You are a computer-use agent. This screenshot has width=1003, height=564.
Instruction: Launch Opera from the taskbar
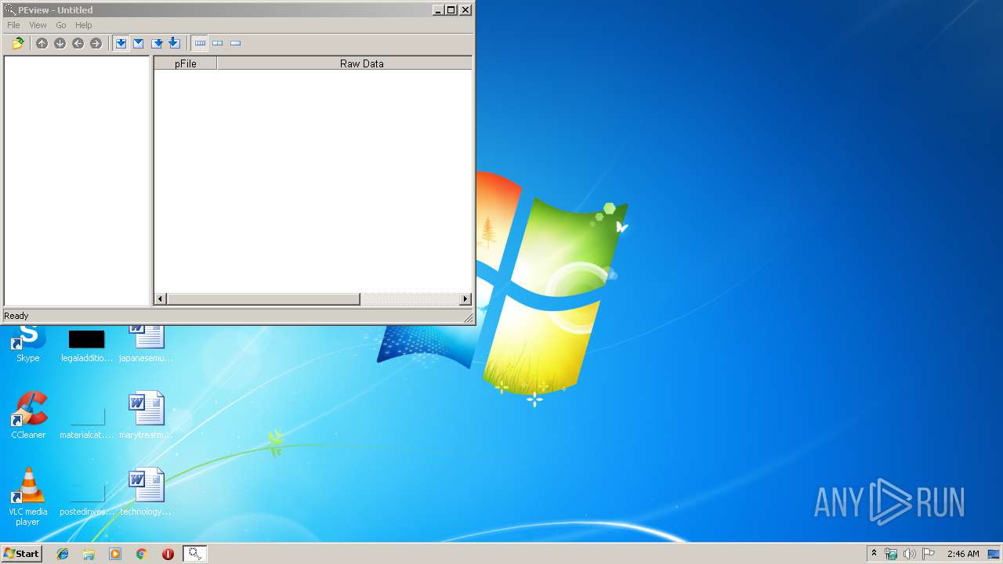coord(168,554)
